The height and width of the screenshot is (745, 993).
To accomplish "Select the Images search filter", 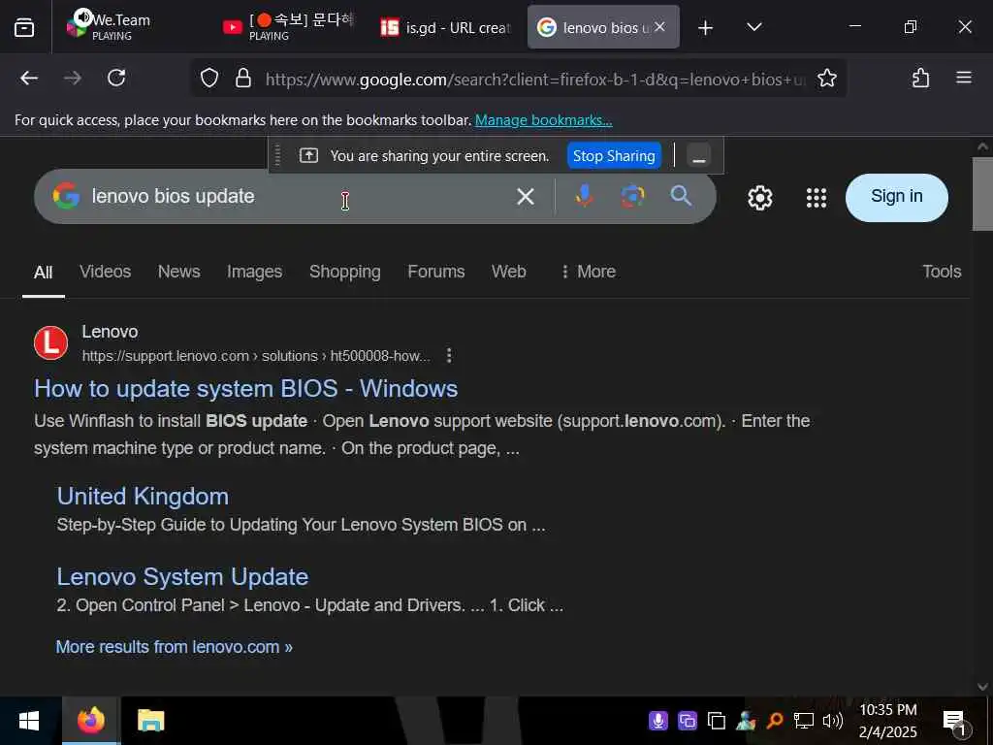I will [255, 272].
